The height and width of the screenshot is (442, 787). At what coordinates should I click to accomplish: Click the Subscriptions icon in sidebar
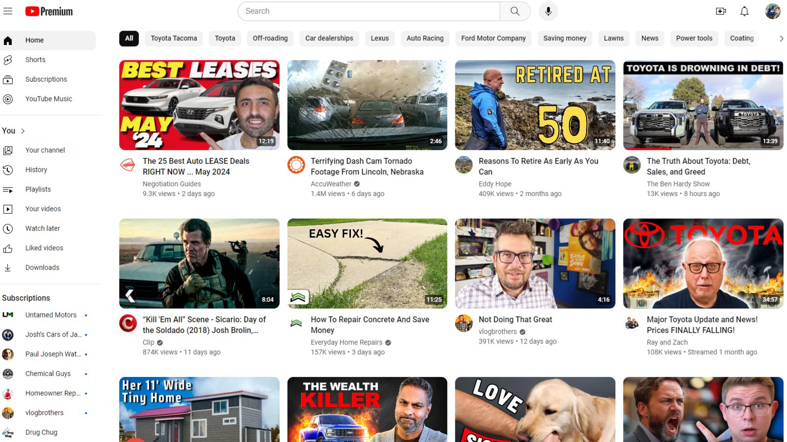click(8, 79)
